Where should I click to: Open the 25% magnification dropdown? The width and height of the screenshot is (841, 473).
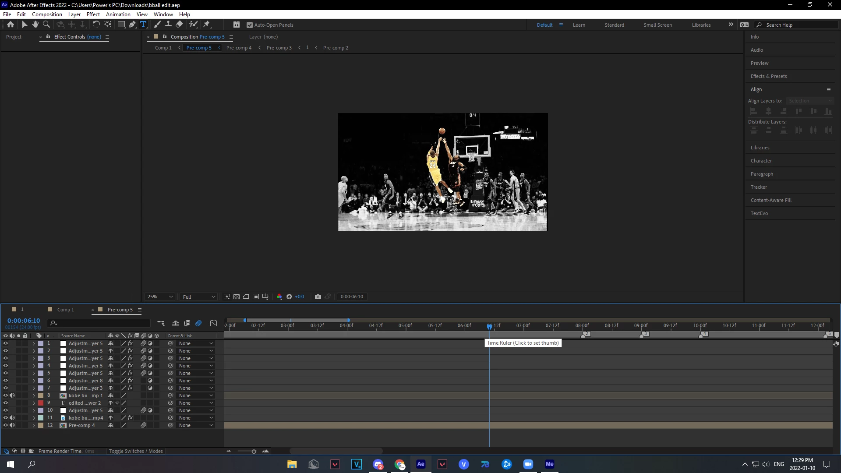coord(160,297)
